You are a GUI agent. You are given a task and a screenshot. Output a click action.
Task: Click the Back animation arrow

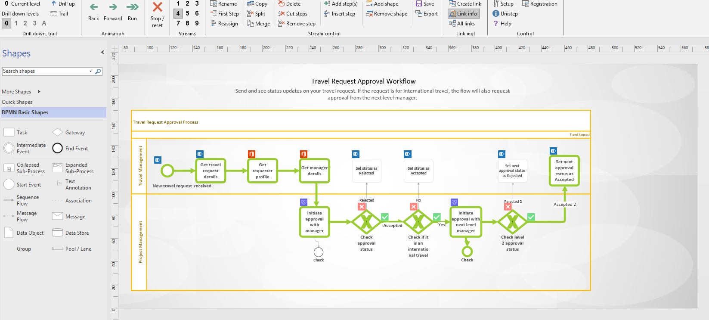93,7
